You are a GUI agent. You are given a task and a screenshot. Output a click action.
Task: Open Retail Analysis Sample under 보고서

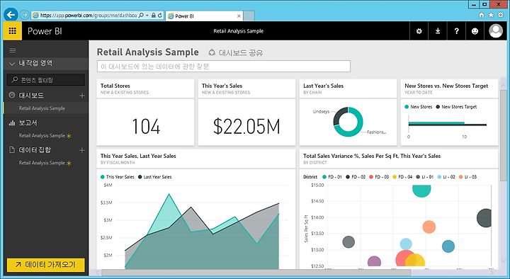point(42,135)
